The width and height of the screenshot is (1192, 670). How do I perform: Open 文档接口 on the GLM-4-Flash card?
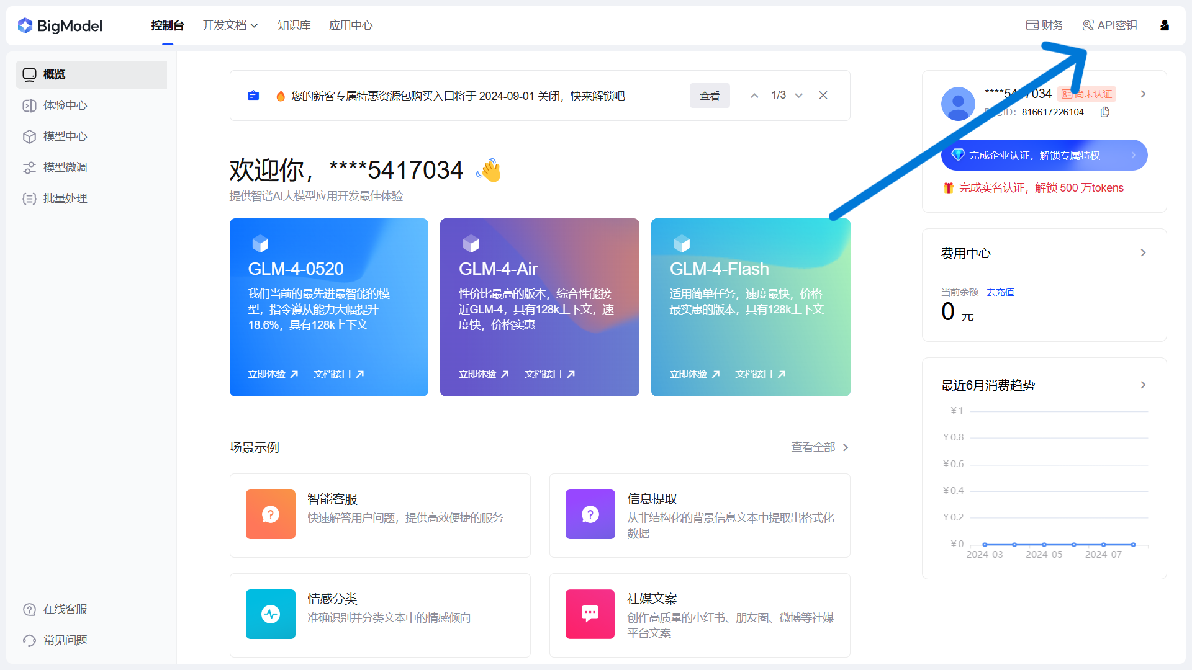pos(761,374)
